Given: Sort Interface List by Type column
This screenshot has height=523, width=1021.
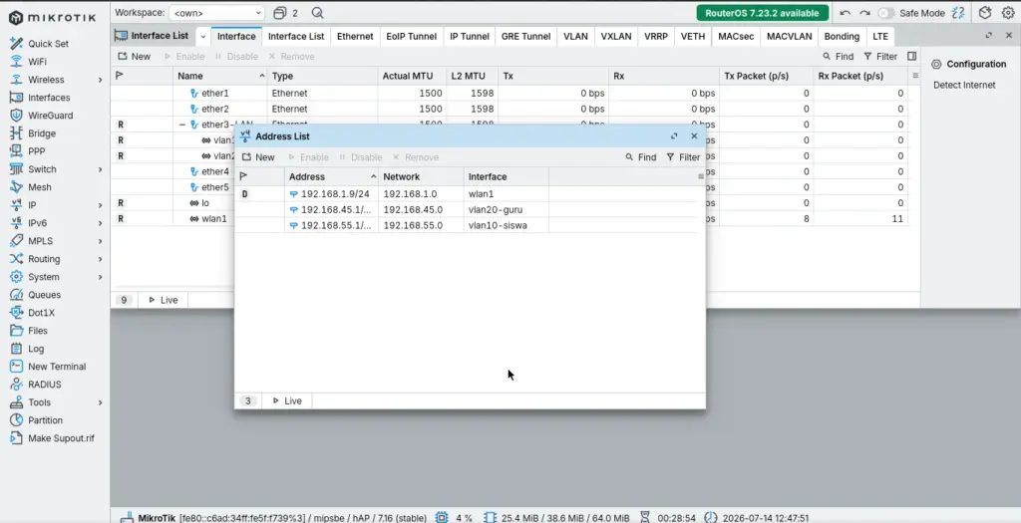Looking at the screenshot, I should point(322,76).
